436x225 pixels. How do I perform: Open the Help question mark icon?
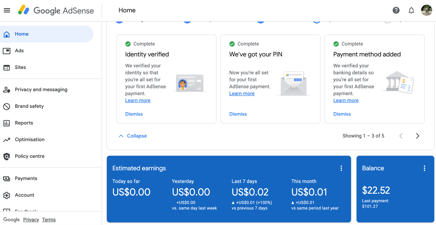(396, 10)
